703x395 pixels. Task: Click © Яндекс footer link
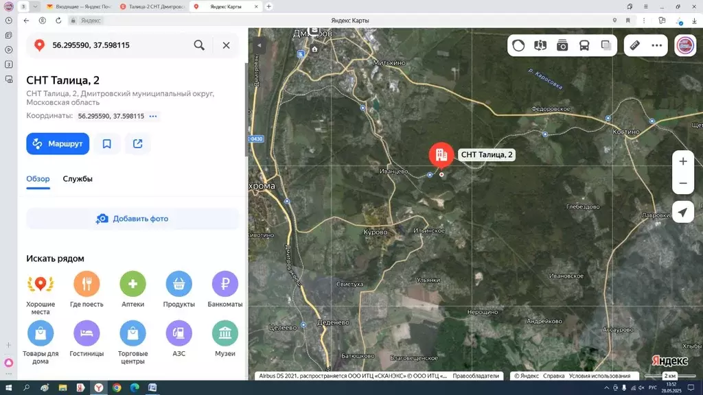pyautogui.click(x=527, y=376)
